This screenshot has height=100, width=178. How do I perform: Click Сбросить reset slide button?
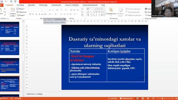point(22,12)
